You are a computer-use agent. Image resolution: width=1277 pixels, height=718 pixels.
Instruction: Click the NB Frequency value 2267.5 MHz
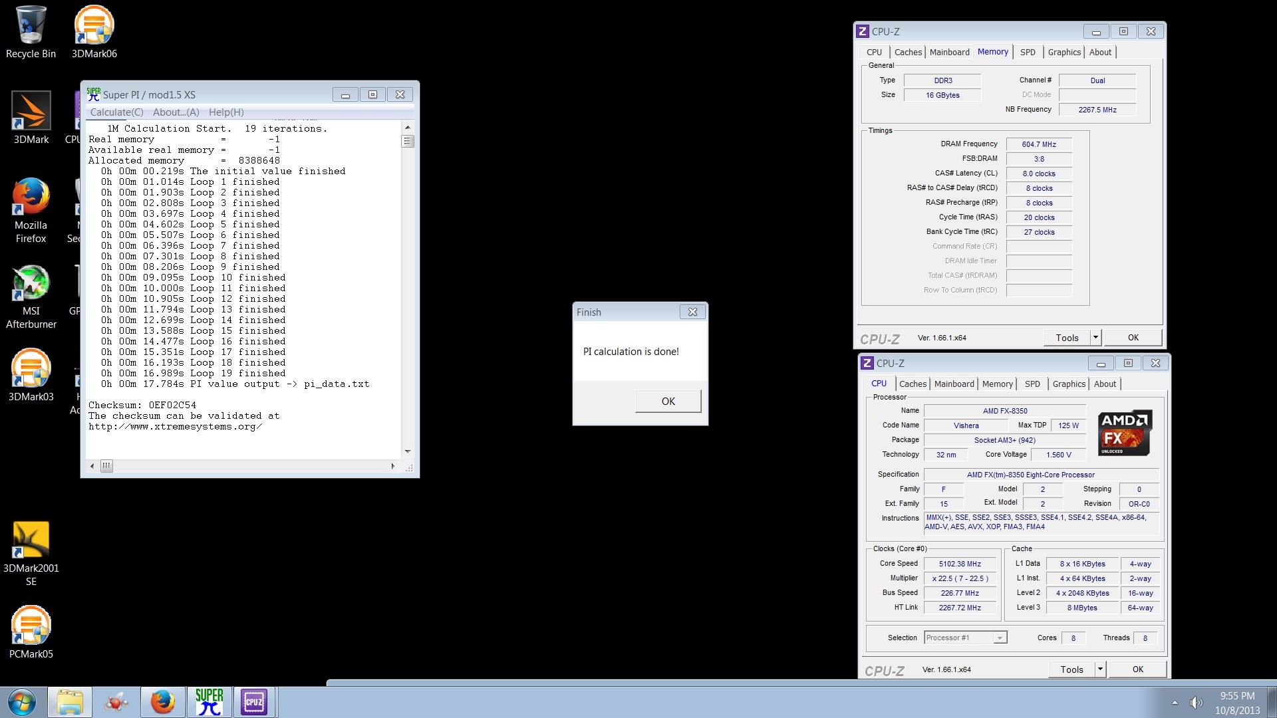pyautogui.click(x=1097, y=110)
